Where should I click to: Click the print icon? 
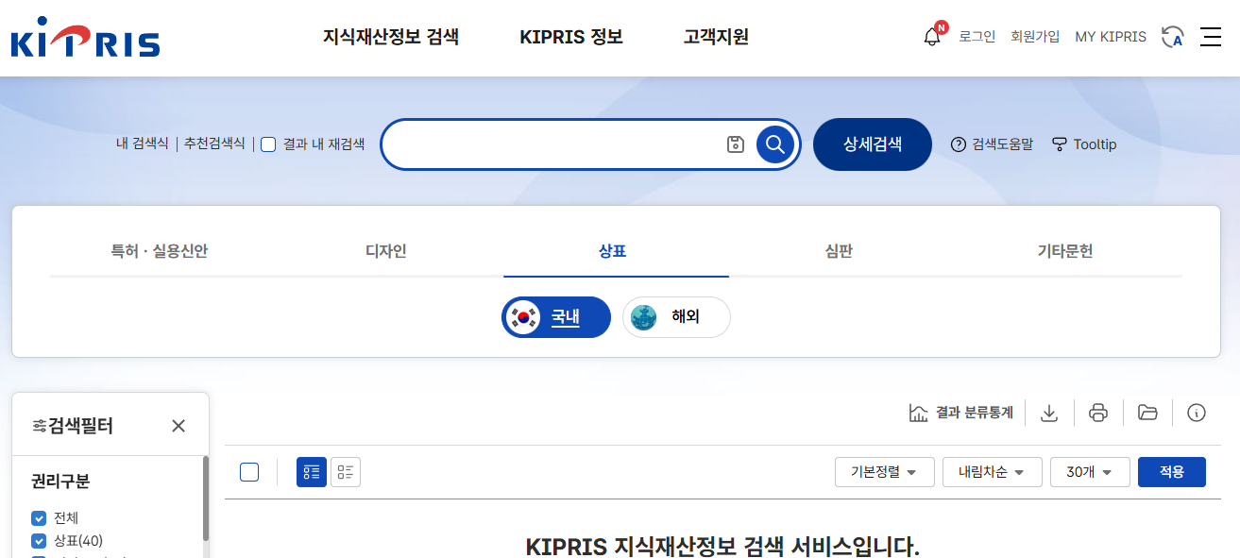(1098, 413)
